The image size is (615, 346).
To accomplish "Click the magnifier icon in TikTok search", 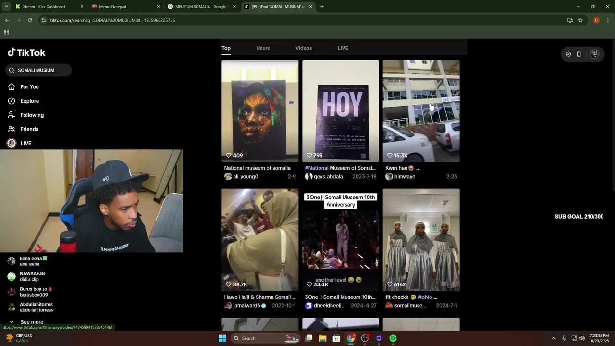I will pyautogui.click(x=12, y=70).
